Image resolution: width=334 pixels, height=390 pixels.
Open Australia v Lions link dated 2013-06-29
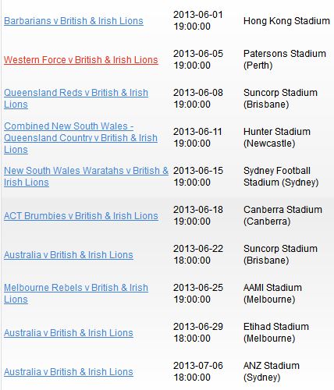point(69,333)
